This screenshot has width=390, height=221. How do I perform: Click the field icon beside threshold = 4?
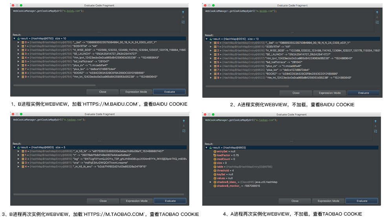pyautogui.click(x=215, y=170)
